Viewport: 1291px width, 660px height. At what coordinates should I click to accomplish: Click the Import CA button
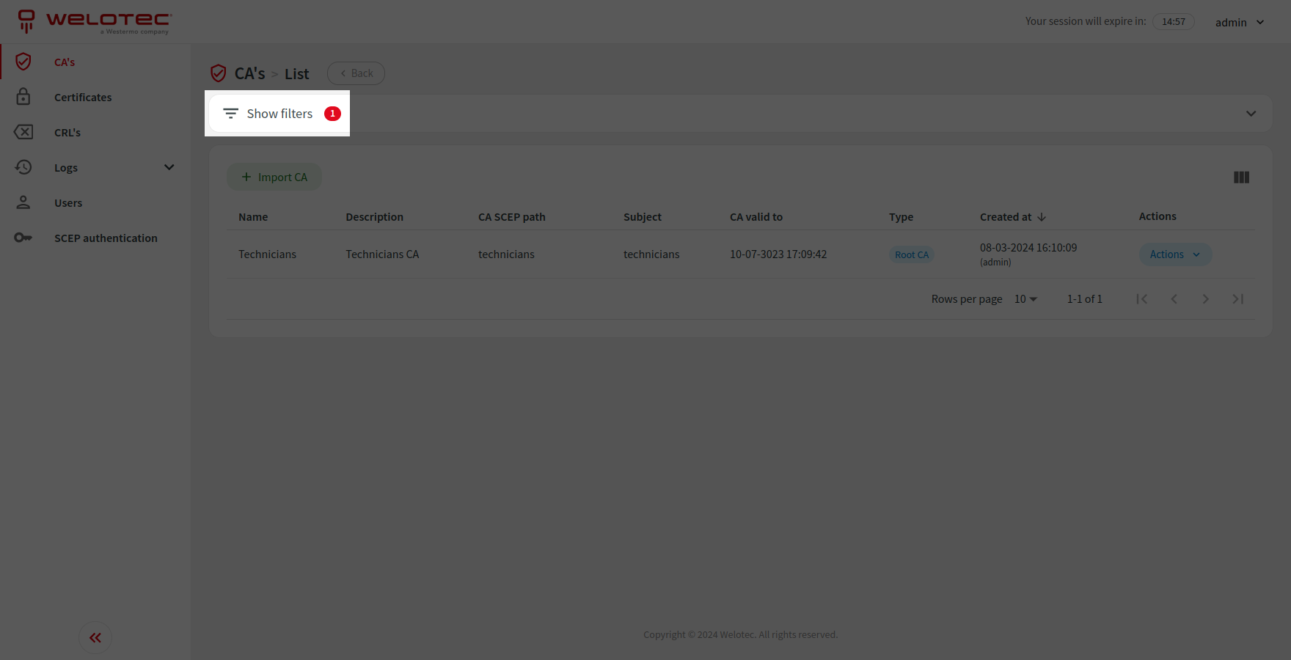point(274,177)
